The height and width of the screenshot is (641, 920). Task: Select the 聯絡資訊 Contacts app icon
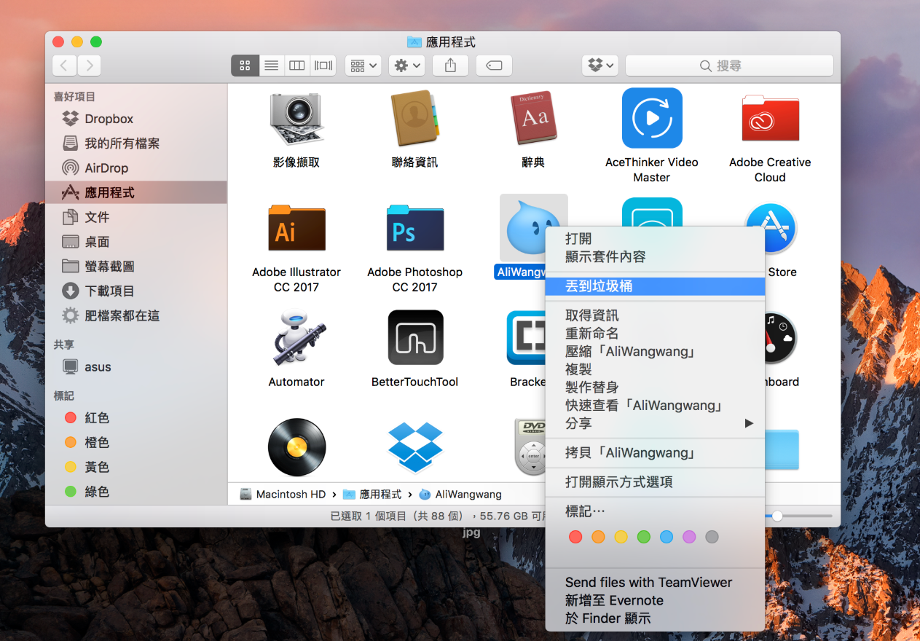(x=414, y=119)
